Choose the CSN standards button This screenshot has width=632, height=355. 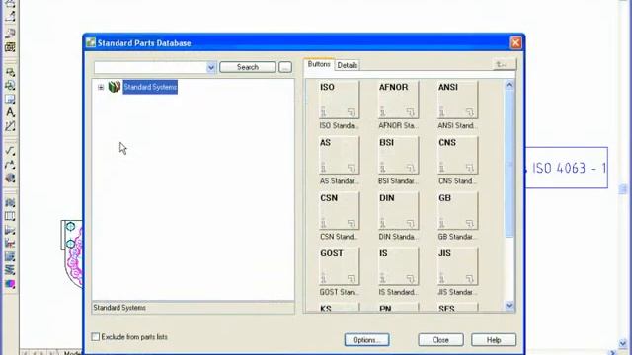(339, 211)
